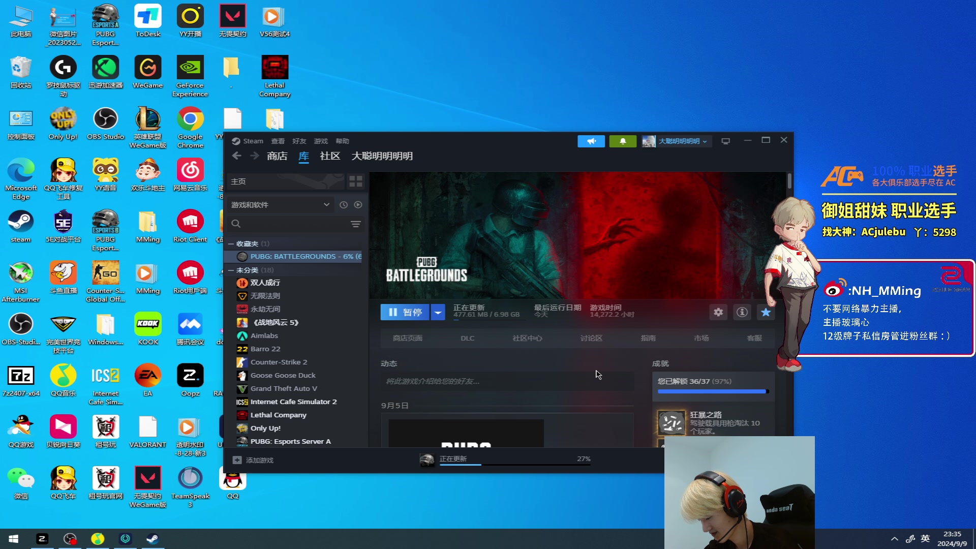Select 双人成行 in library

265,283
